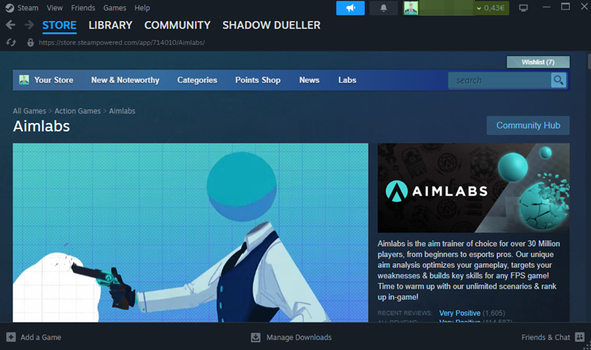Go to the Points Shop
The height and width of the screenshot is (350, 591).
[x=258, y=80]
